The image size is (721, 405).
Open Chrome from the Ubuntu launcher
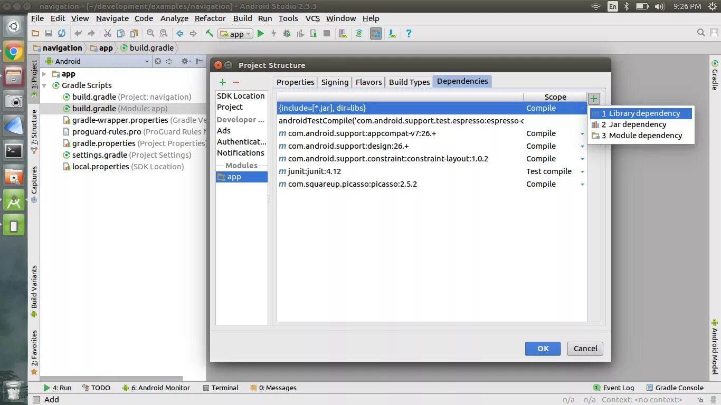14,52
